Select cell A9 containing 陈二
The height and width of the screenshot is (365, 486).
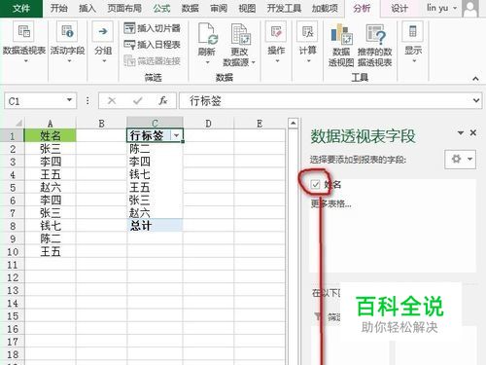(x=51, y=238)
